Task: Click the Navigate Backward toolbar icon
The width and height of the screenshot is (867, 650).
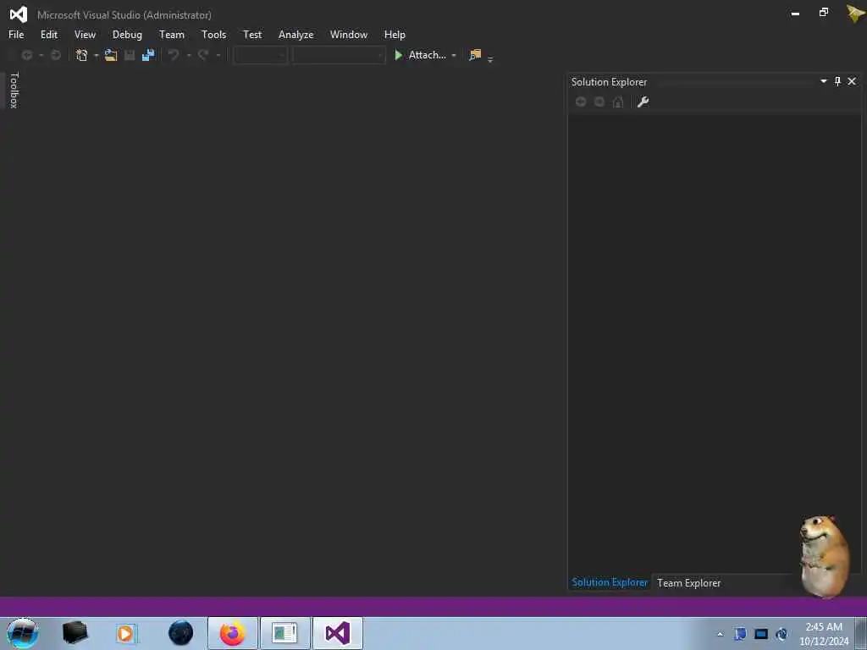Action: [26, 55]
